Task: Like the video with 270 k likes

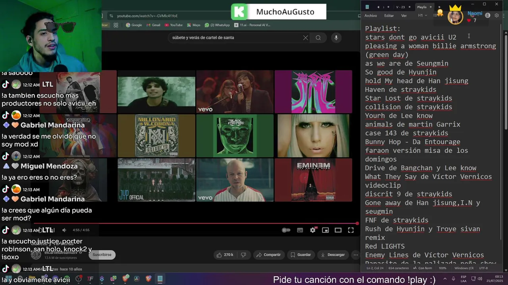Action: tap(225, 255)
